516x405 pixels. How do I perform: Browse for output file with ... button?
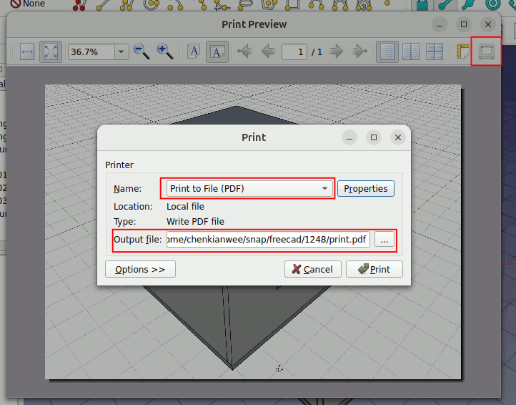coord(384,240)
